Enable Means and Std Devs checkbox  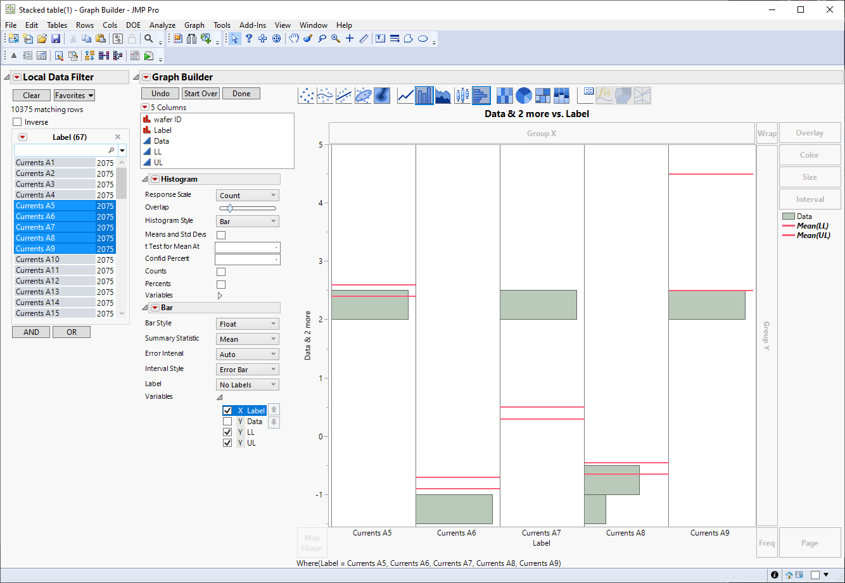point(221,235)
